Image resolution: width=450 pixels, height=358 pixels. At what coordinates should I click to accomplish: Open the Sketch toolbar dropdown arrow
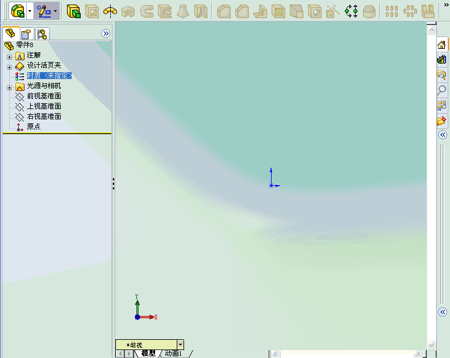pyautogui.click(x=56, y=11)
